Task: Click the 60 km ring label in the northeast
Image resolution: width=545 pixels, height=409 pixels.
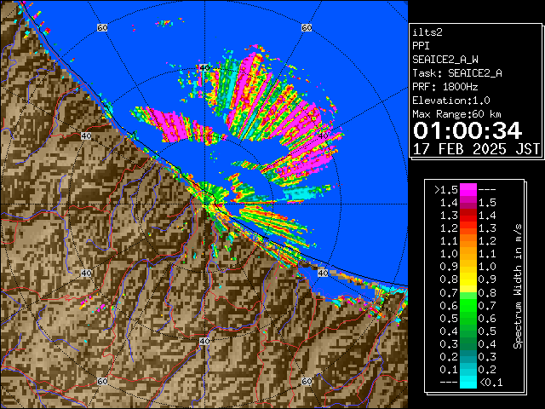Action: [307, 27]
